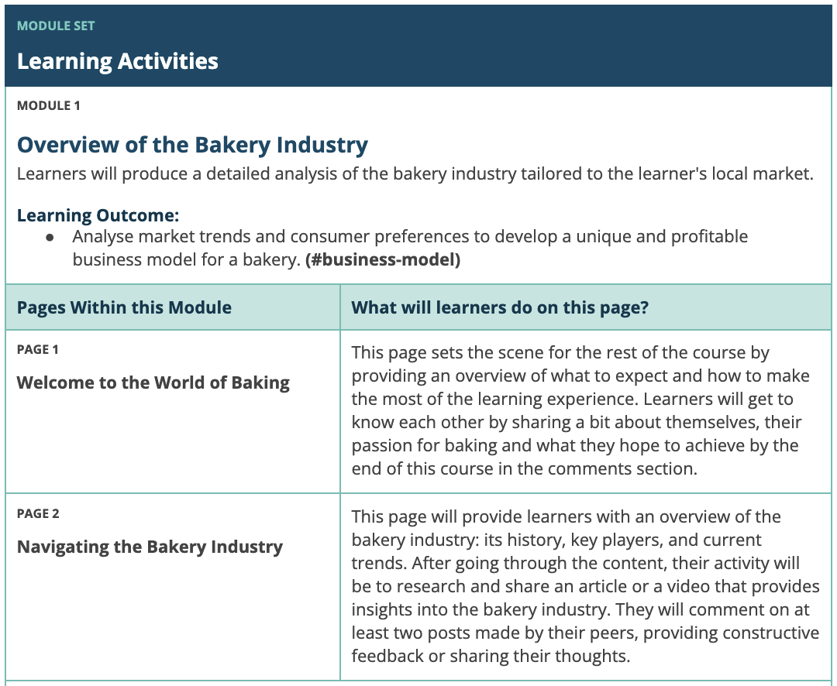
Task: Click the #business-model tag
Action: pyautogui.click(x=383, y=260)
